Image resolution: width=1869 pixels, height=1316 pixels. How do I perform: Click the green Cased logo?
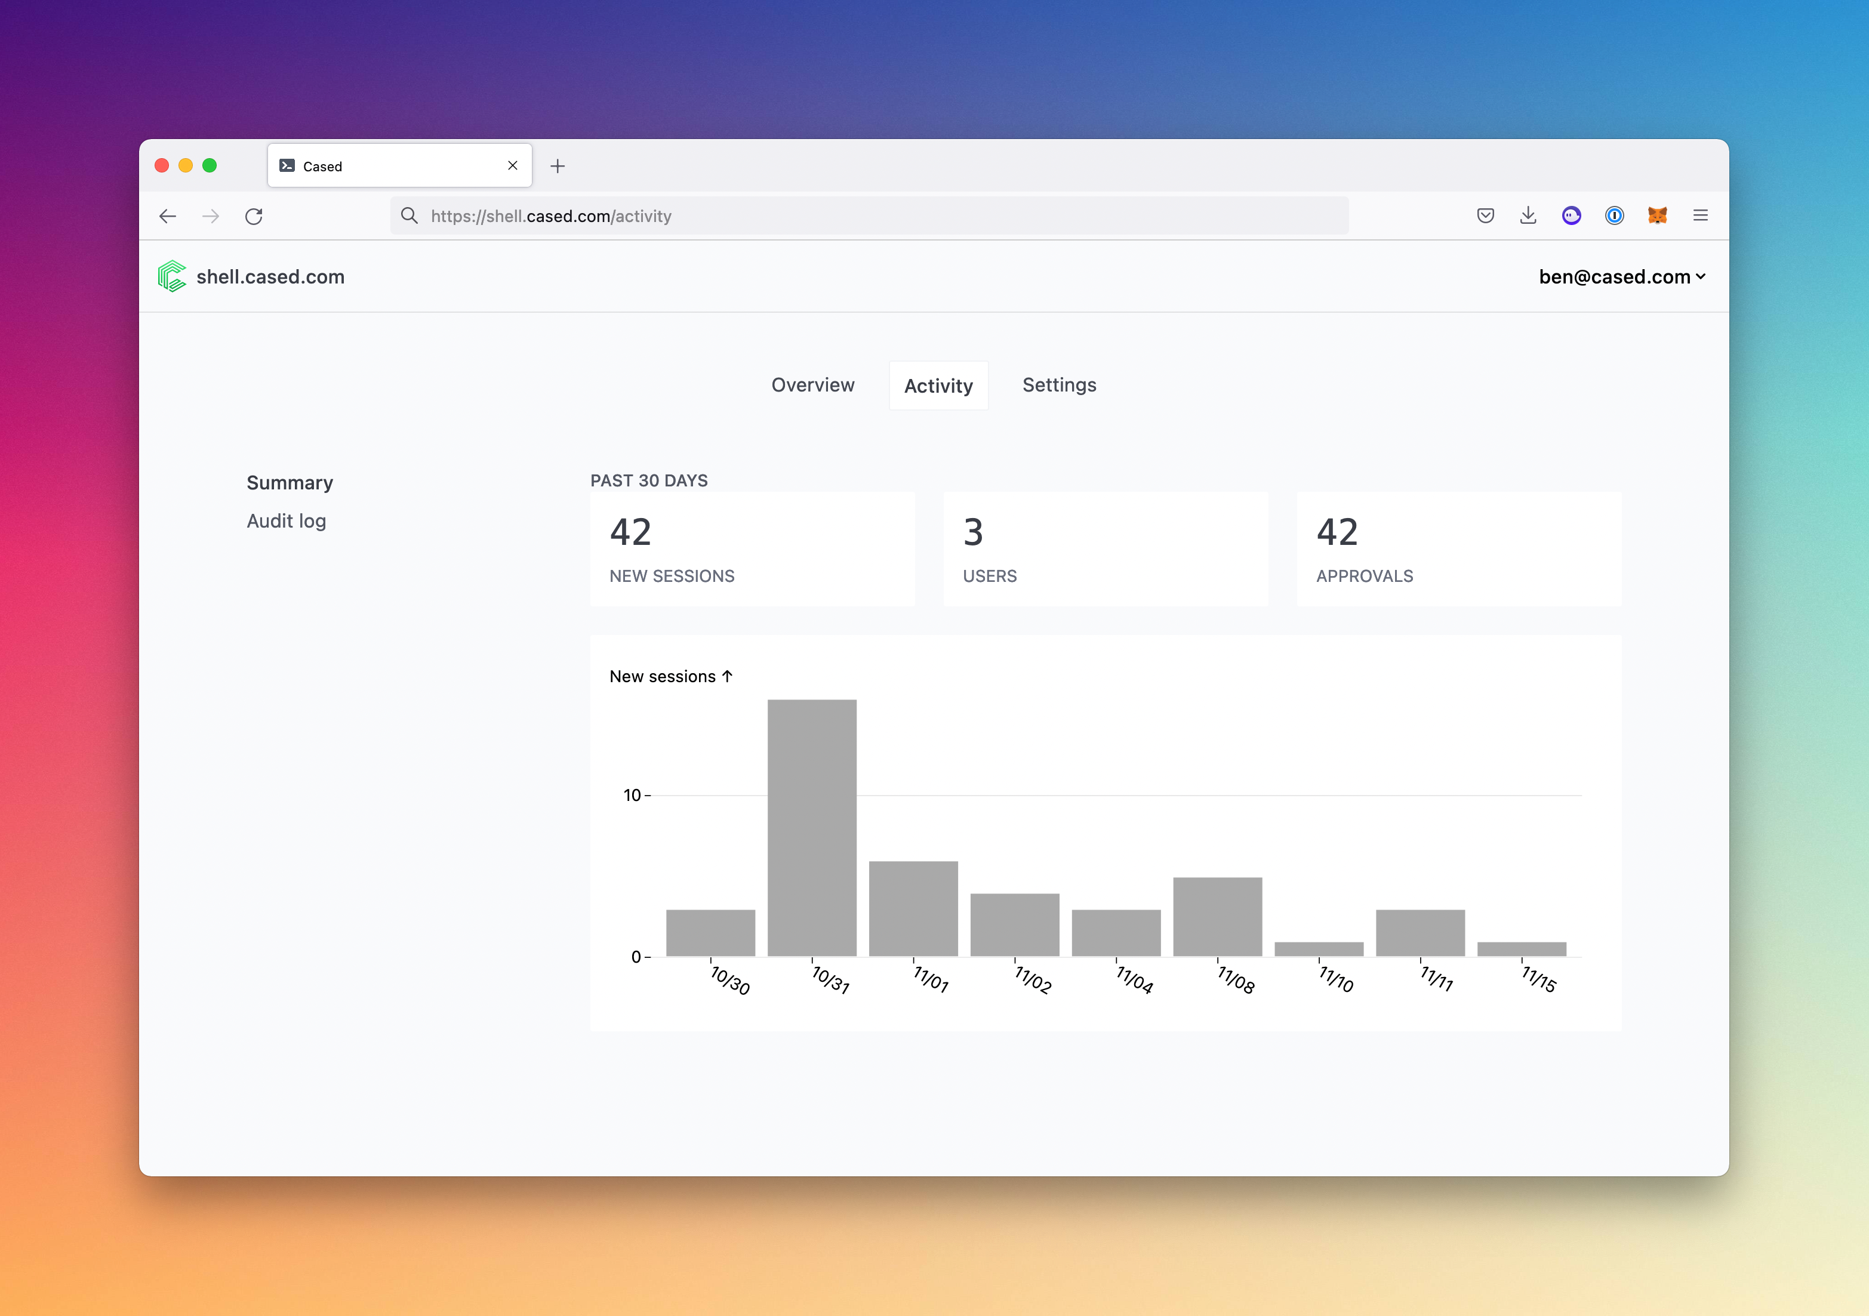(172, 276)
